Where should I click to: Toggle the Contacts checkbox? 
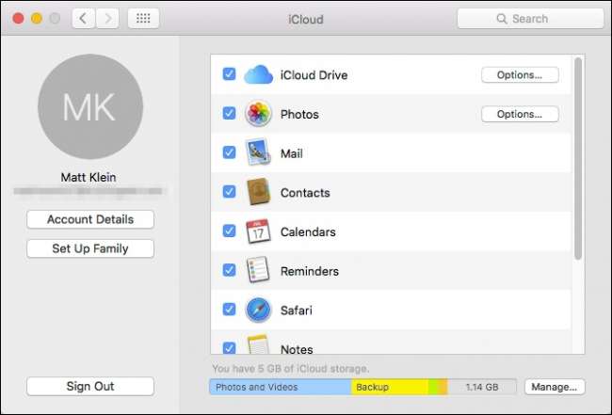coord(229,192)
